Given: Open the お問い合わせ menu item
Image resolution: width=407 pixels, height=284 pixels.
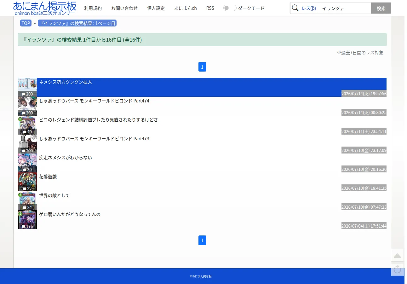Looking at the screenshot, I should [124, 8].
